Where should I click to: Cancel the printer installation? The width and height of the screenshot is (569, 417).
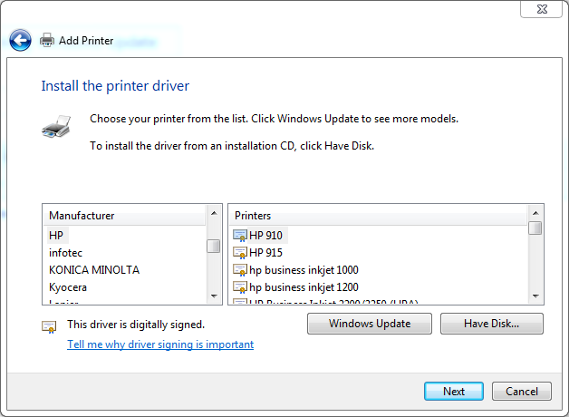[522, 392]
